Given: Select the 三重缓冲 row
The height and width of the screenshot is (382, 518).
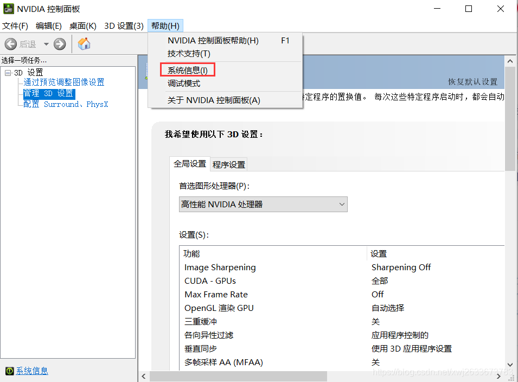Looking at the screenshot, I should [x=342, y=322].
